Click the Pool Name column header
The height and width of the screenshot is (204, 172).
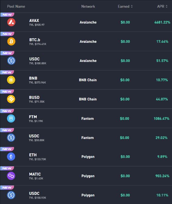(16, 6)
